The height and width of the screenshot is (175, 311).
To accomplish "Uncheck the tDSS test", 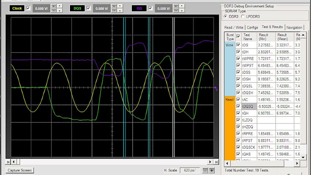I will coord(238,72).
